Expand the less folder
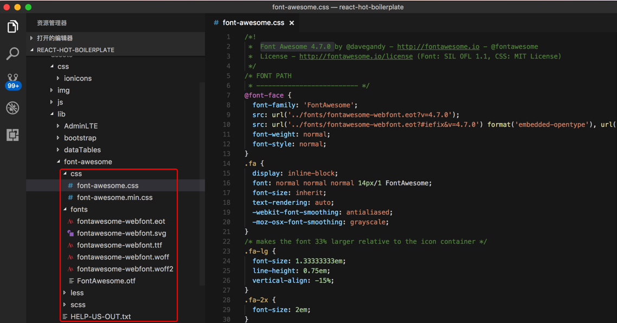This screenshot has height=323, width=617. pos(77,293)
